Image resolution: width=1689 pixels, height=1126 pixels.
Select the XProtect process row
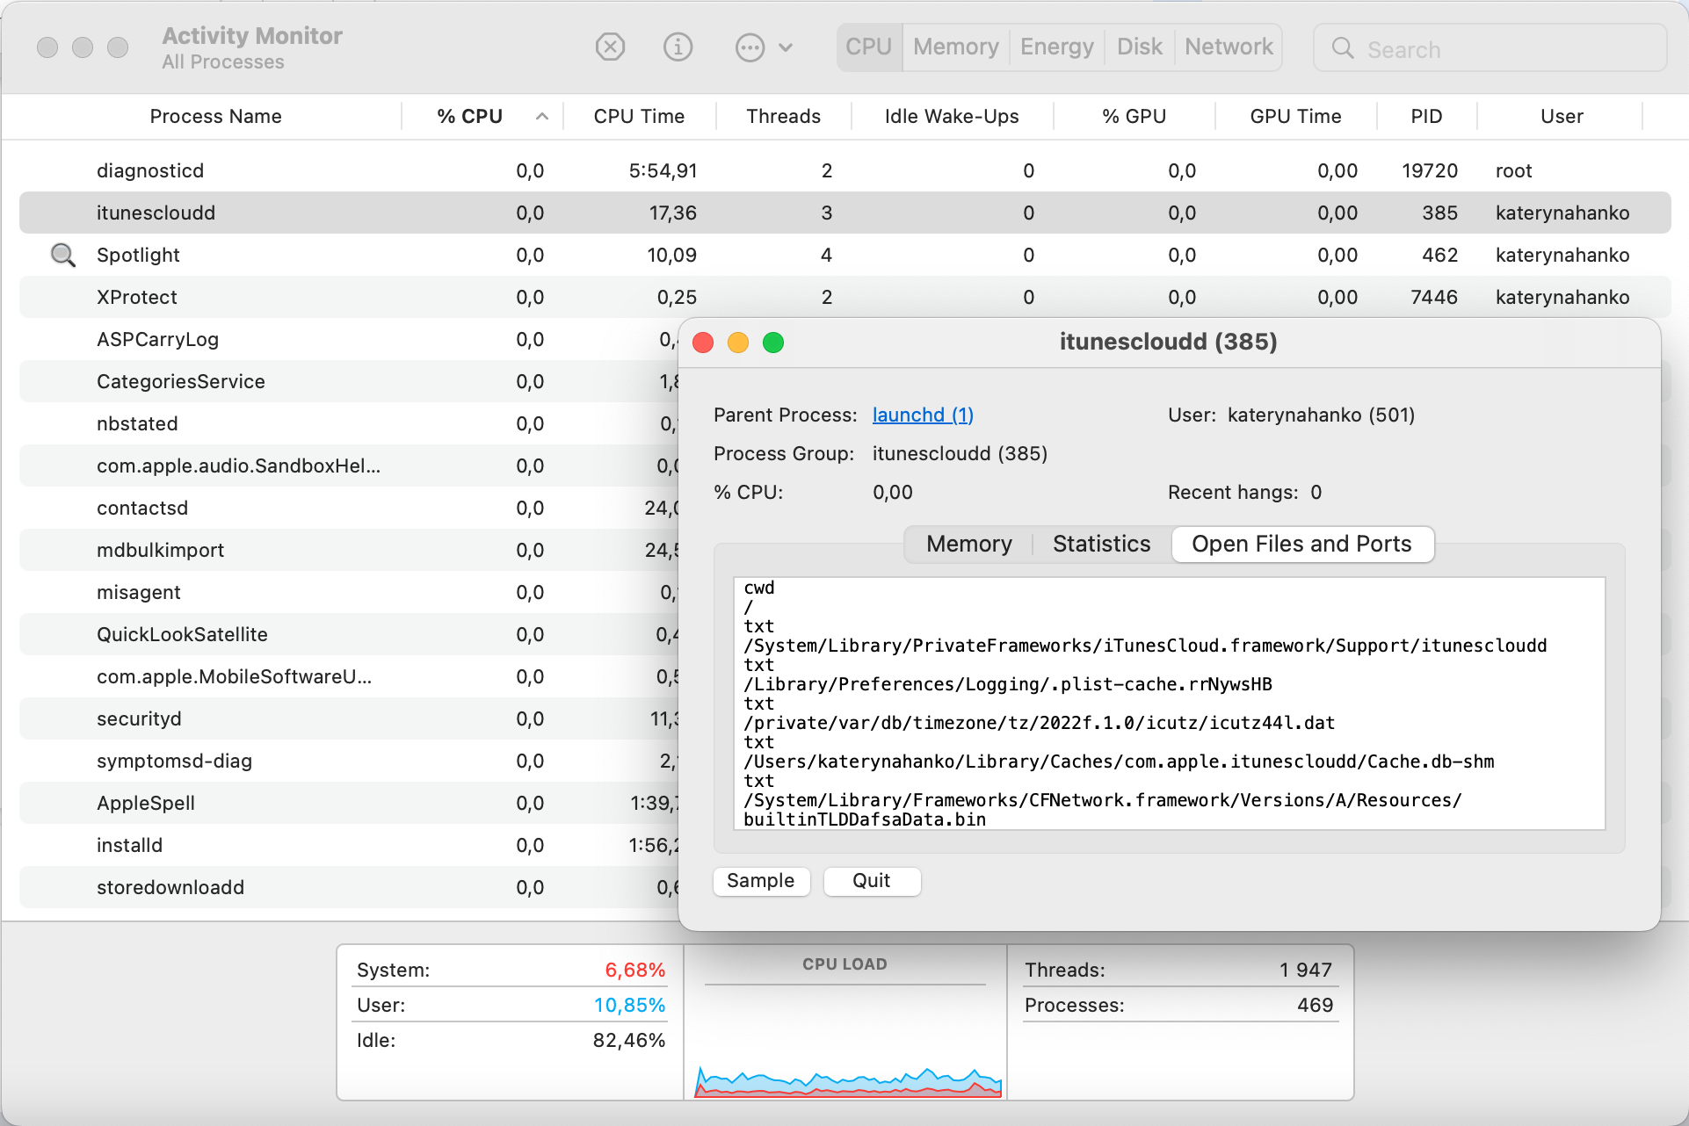[844, 297]
